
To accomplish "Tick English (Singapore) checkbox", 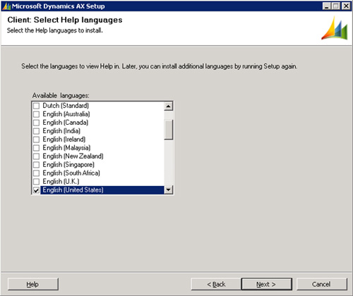I will 36,165.
